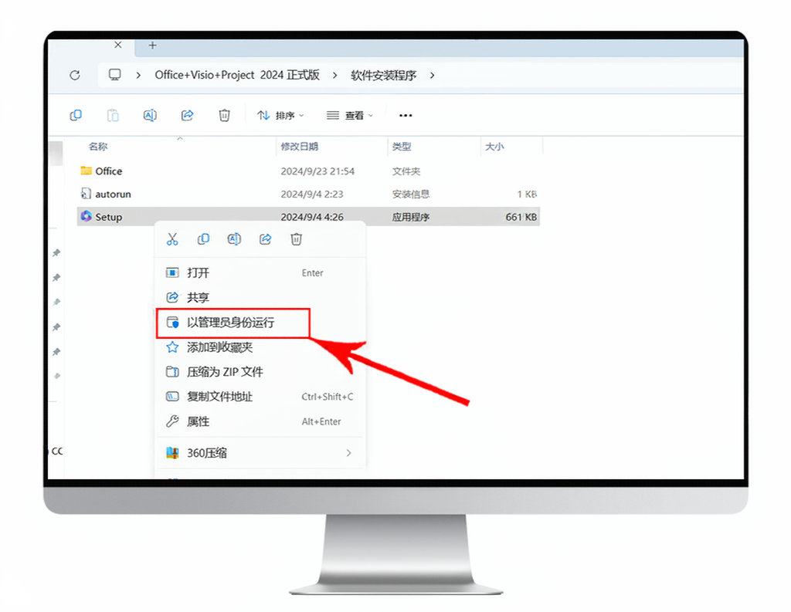The image size is (791, 612).
Task: Open the 查看 view dropdown
Action: (x=350, y=116)
